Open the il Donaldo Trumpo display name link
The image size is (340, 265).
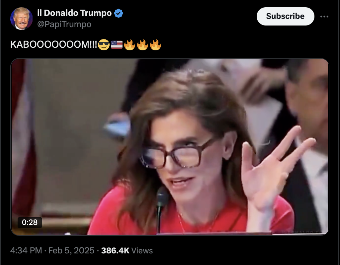click(x=74, y=13)
